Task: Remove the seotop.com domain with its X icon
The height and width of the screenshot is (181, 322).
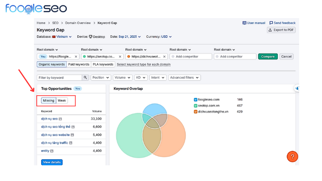Action: [x=120, y=57]
